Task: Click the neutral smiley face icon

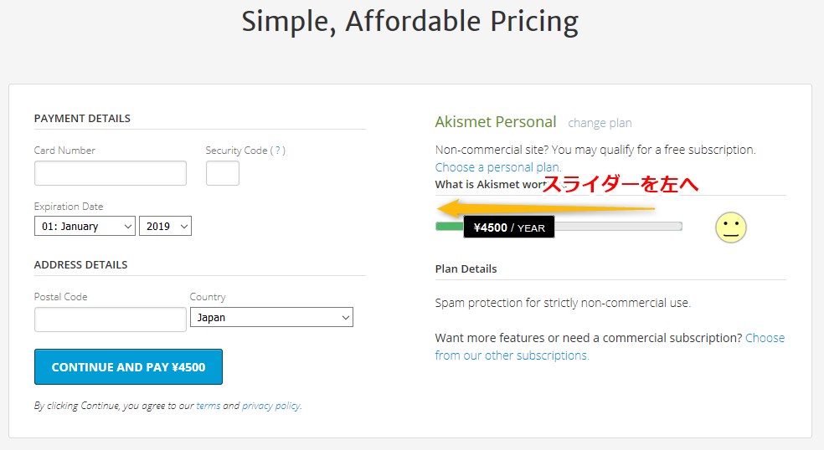Action: 730,228
